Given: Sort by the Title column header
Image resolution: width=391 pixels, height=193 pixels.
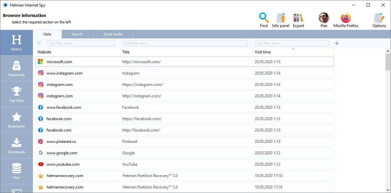Looking at the screenshot, I should (x=186, y=52).
